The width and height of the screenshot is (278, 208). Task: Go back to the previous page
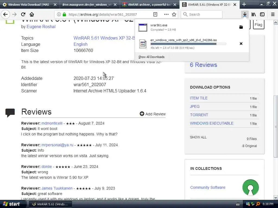point(5,14)
